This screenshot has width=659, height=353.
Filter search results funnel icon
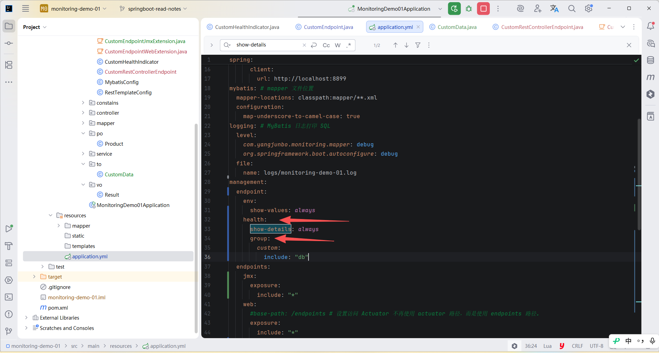pyautogui.click(x=418, y=45)
